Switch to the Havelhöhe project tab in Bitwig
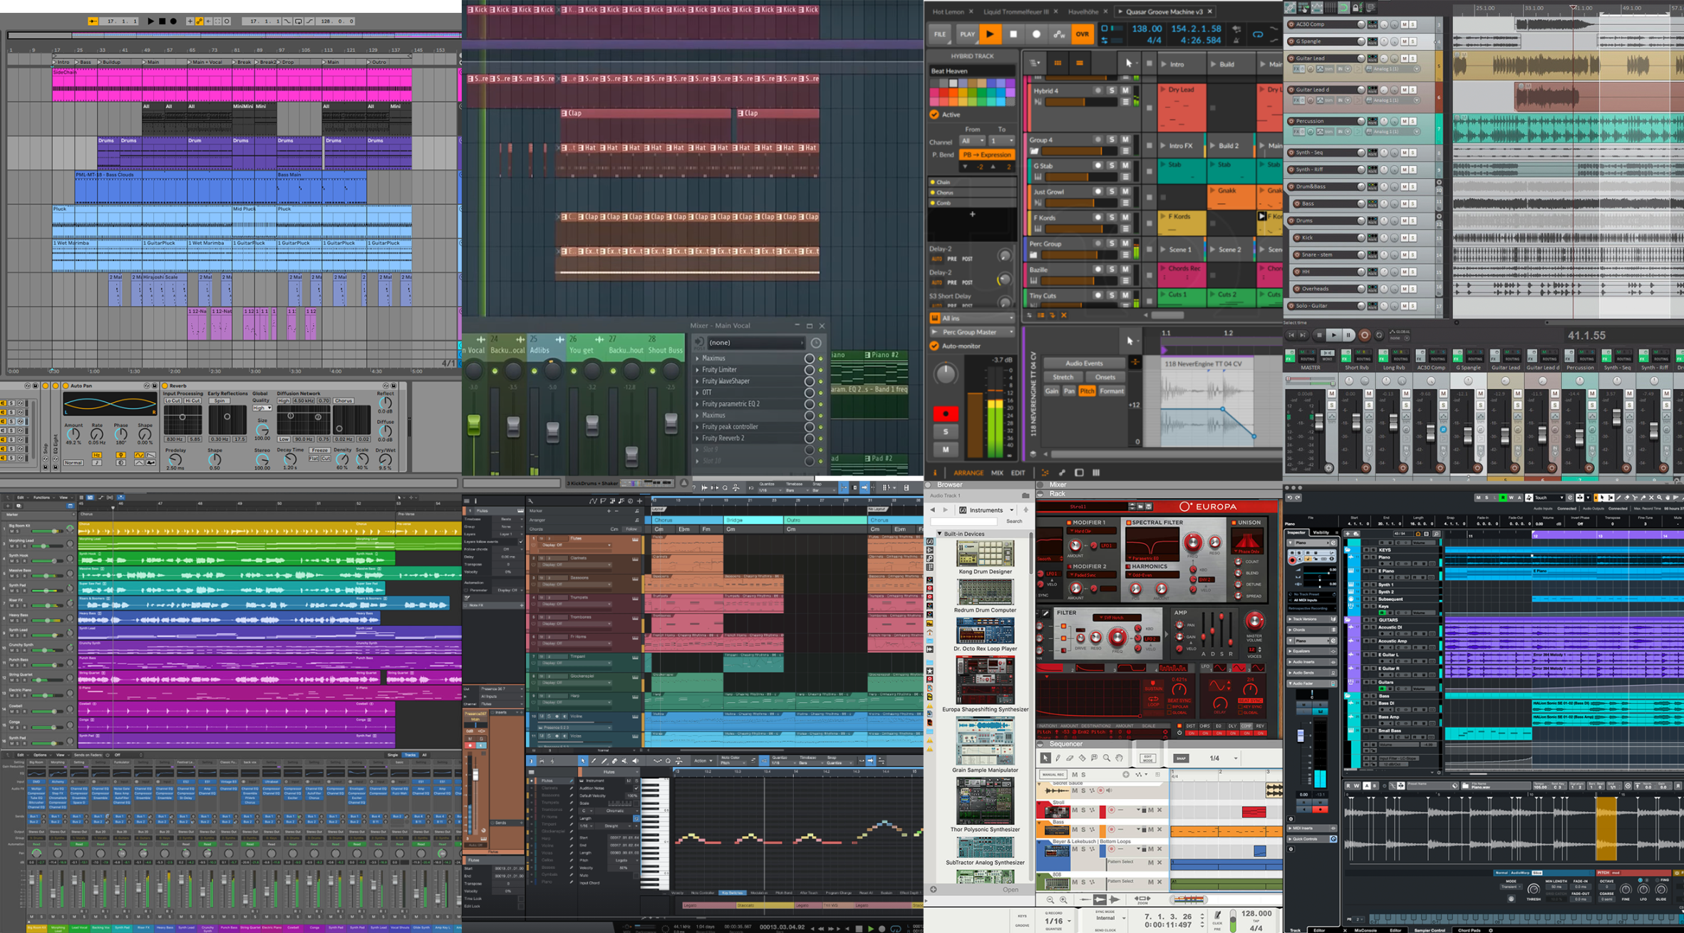This screenshot has width=1684, height=933. (1083, 11)
